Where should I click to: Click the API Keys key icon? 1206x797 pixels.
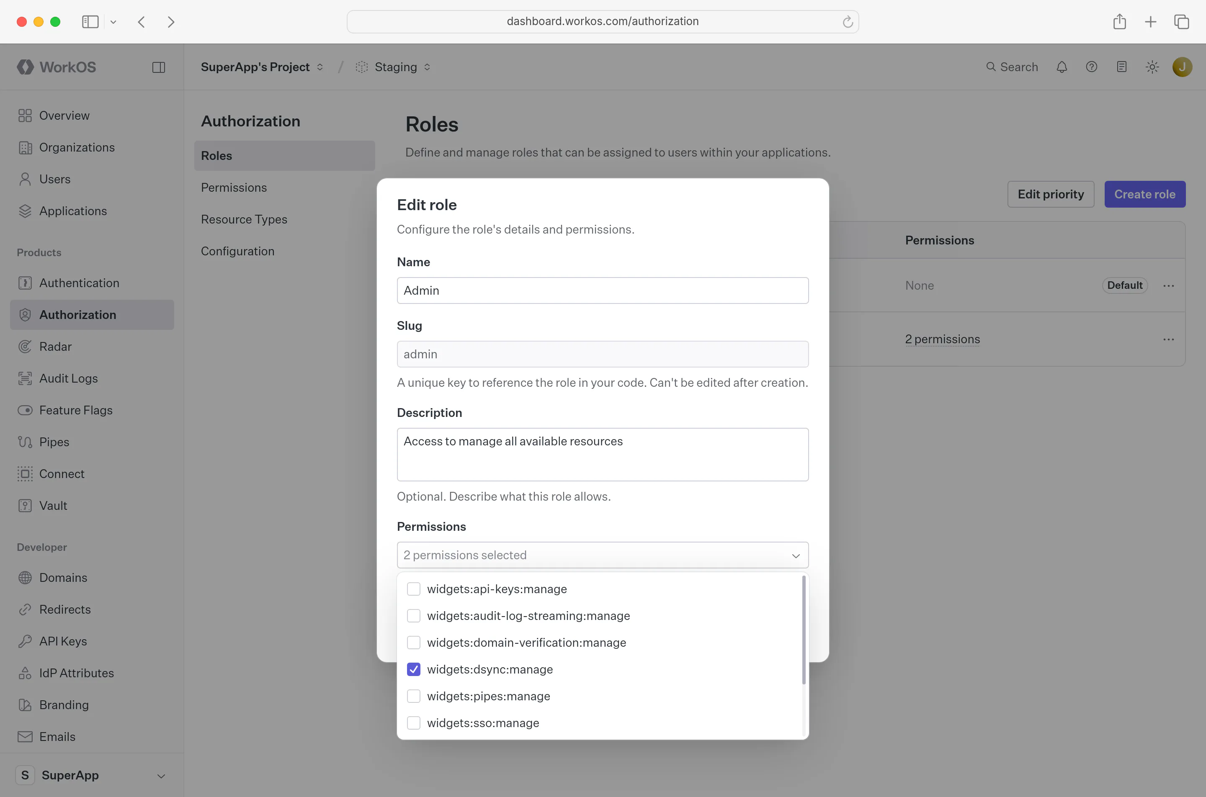[25, 641]
